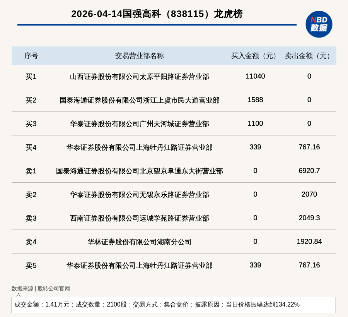Select 国泰海通北京望京阜通东大街营业部 entry
The height and width of the screenshot is (317, 348).
coord(139,171)
